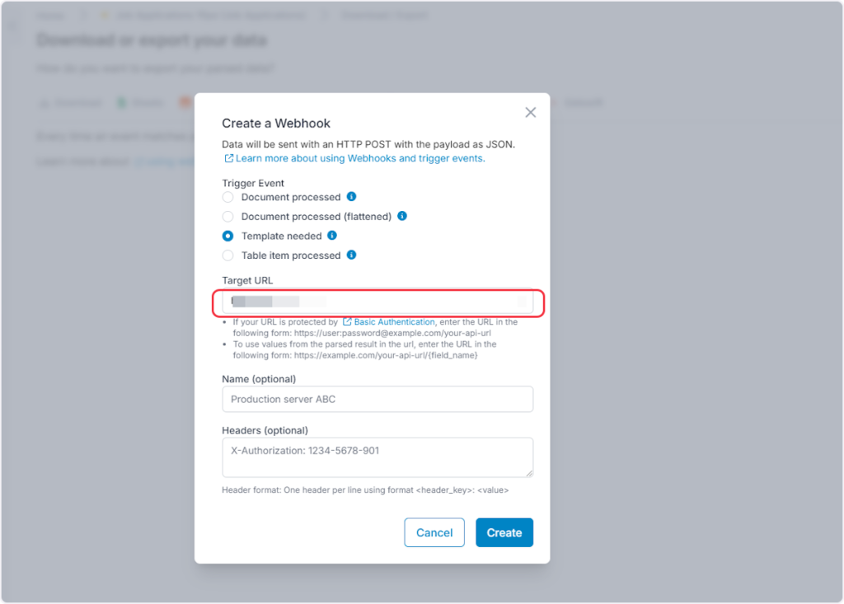Select the Document processed radio button
Image resolution: width=844 pixels, height=604 pixels.
(228, 198)
